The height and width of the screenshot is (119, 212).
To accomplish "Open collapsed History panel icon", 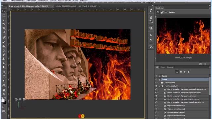I will (x=151, y=10).
